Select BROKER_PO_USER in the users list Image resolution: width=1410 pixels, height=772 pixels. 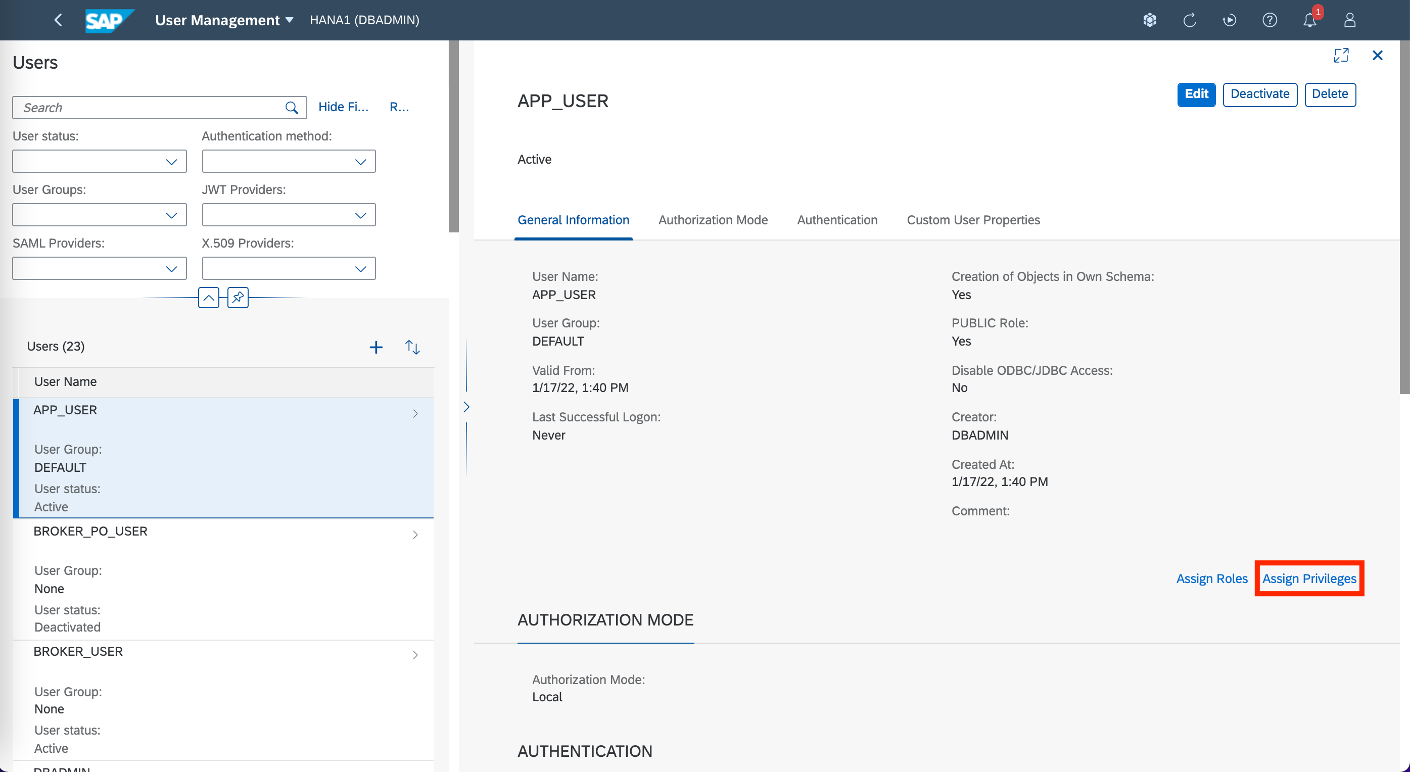coord(91,532)
